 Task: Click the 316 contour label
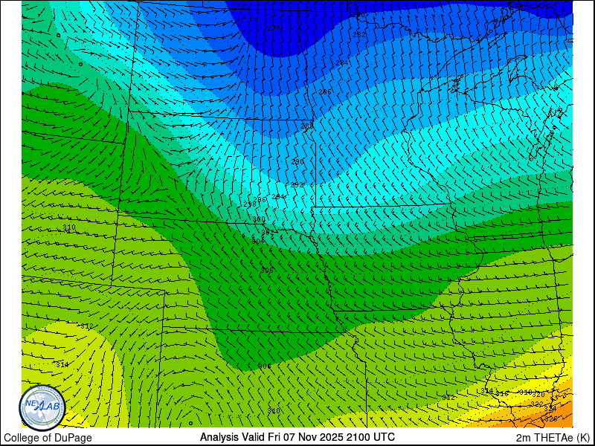click(501, 394)
